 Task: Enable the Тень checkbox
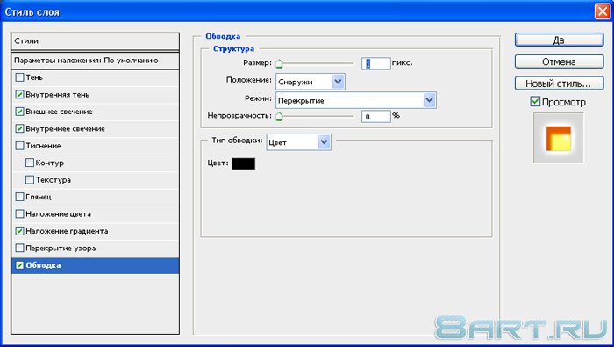point(19,77)
